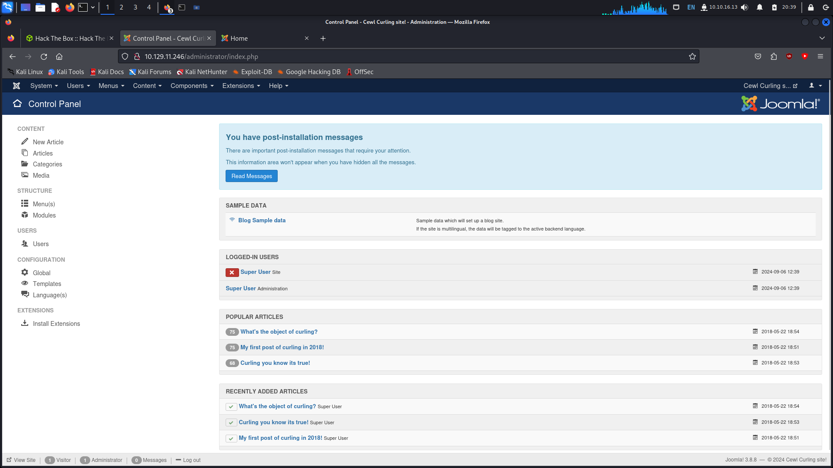This screenshot has height=468, width=833.
Task: Click the Media image icon
Action: pos(25,175)
